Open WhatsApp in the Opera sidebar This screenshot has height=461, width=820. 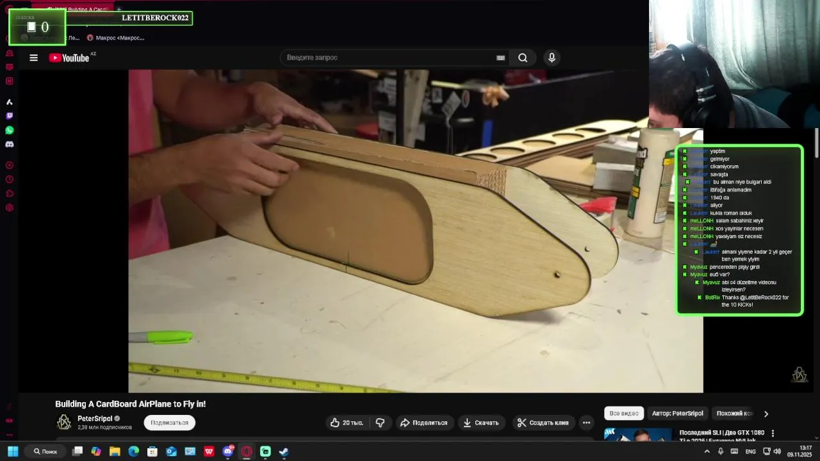pos(10,130)
